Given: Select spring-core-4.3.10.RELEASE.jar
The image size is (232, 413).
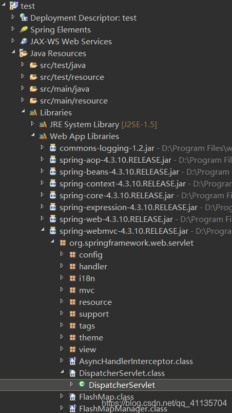Looking at the screenshot, I should point(117,196).
